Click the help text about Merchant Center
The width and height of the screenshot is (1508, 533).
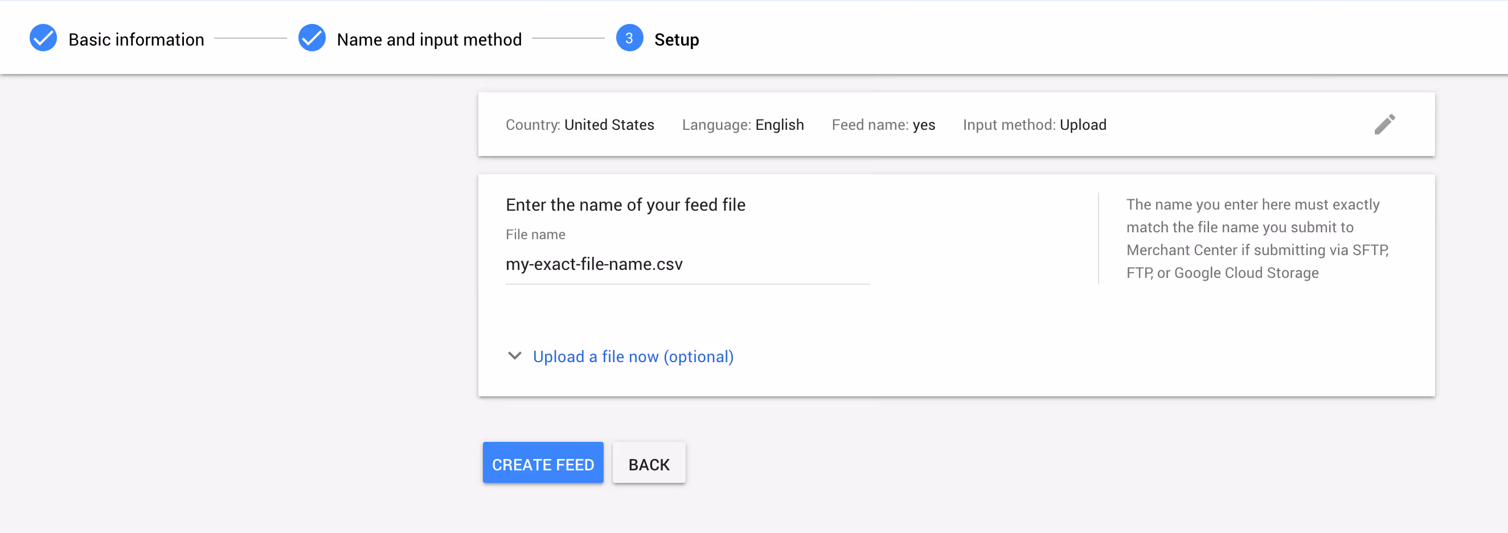point(1257,238)
